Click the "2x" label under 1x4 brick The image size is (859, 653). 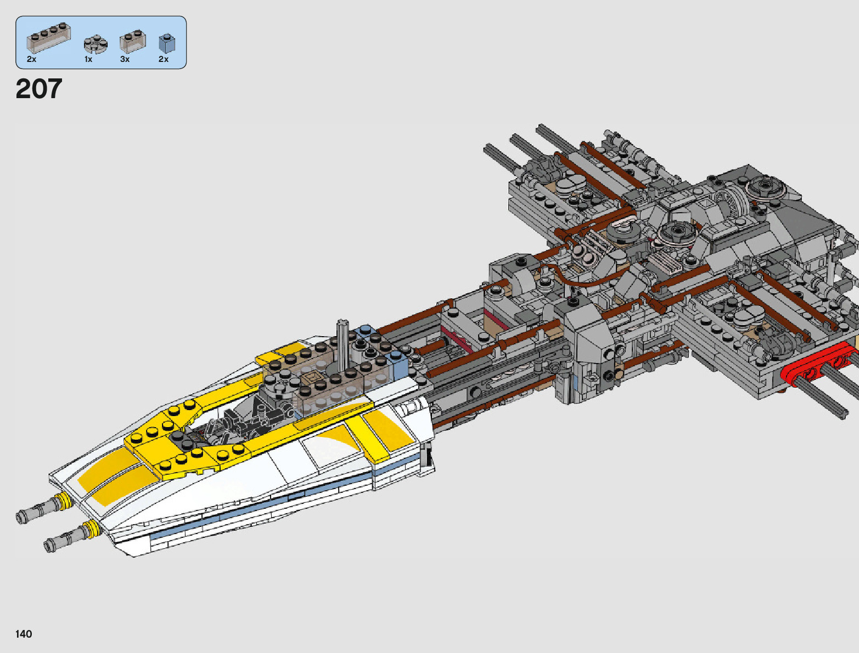31,59
